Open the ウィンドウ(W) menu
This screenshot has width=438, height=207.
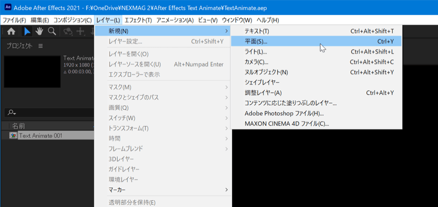tap(237, 20)
